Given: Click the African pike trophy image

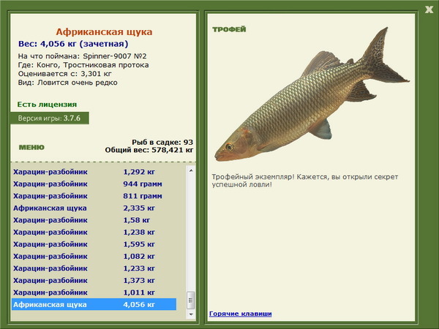Looking at the screenshot, I should coord(312,94).
